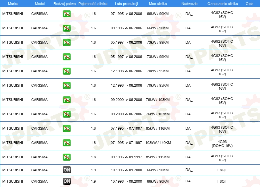Click the Model column header
This screenshot has width=260, height=187.
40,4
